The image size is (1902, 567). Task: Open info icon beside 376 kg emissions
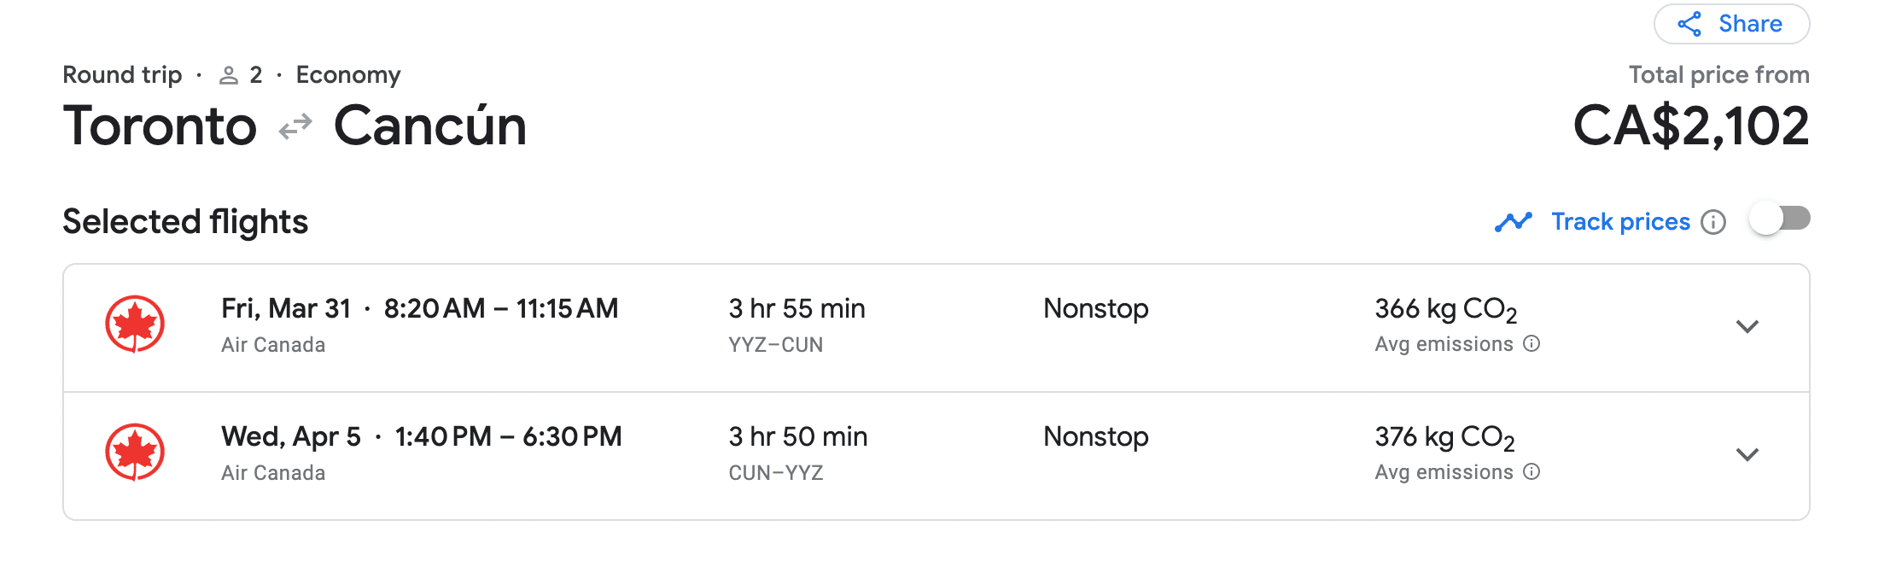1532,471
